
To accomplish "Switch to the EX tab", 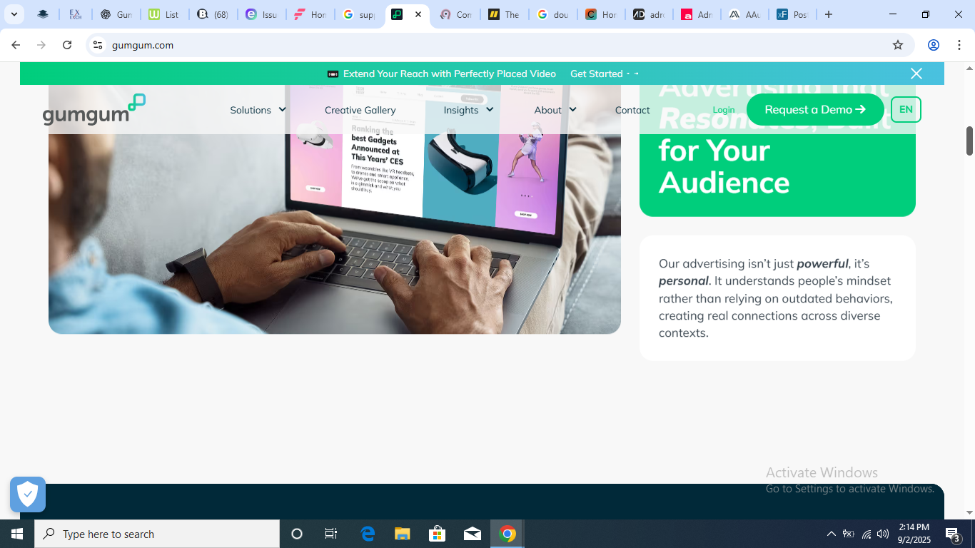I will tap(75, 14).
